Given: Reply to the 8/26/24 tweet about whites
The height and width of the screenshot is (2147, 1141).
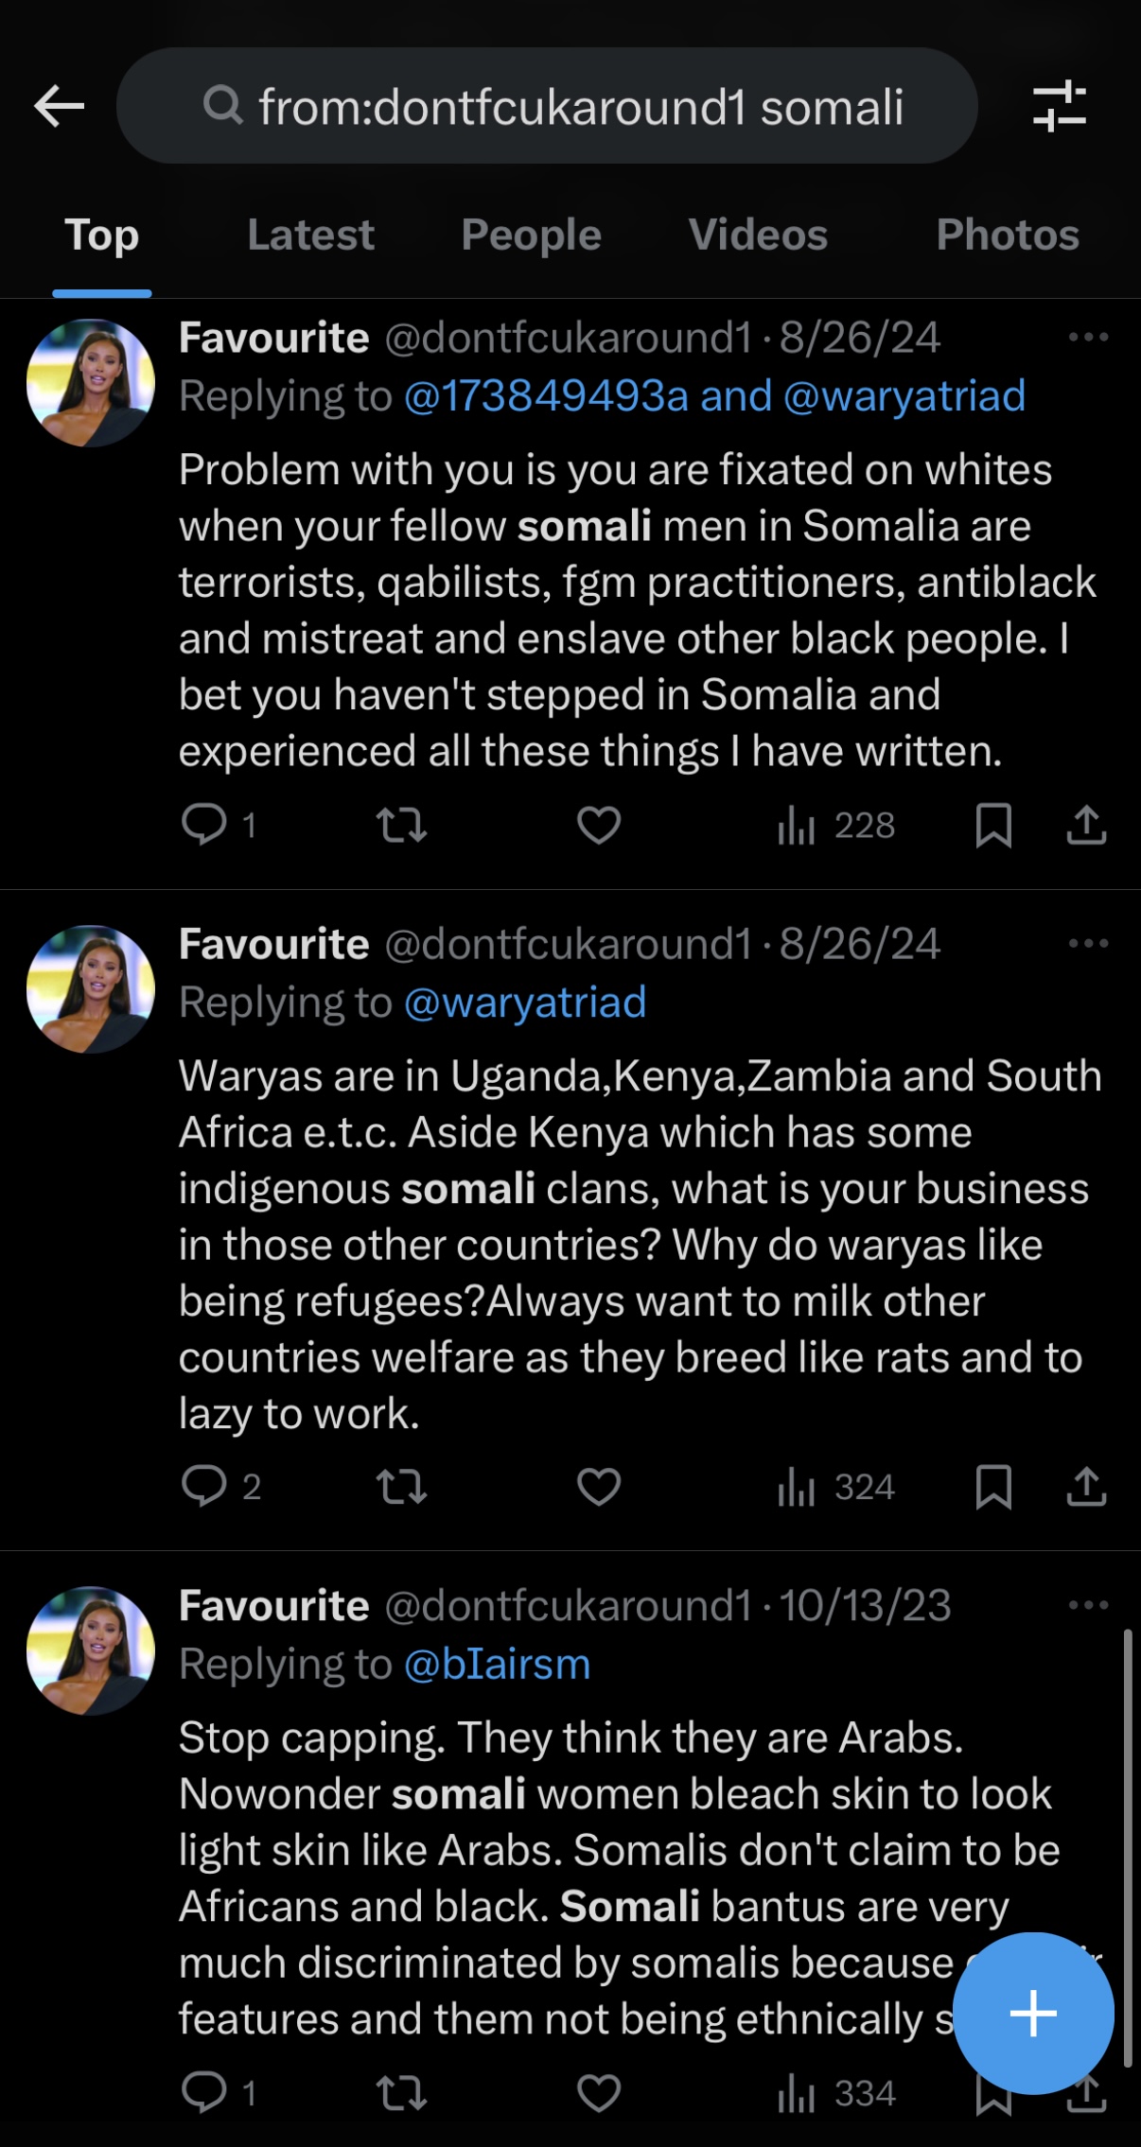Looking at the screenshot, I should 204,825.
